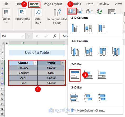Click the 'Use of a Table' title cell
Image resolution: width=125 pixels, height=117 pixels.
[37, 53]
